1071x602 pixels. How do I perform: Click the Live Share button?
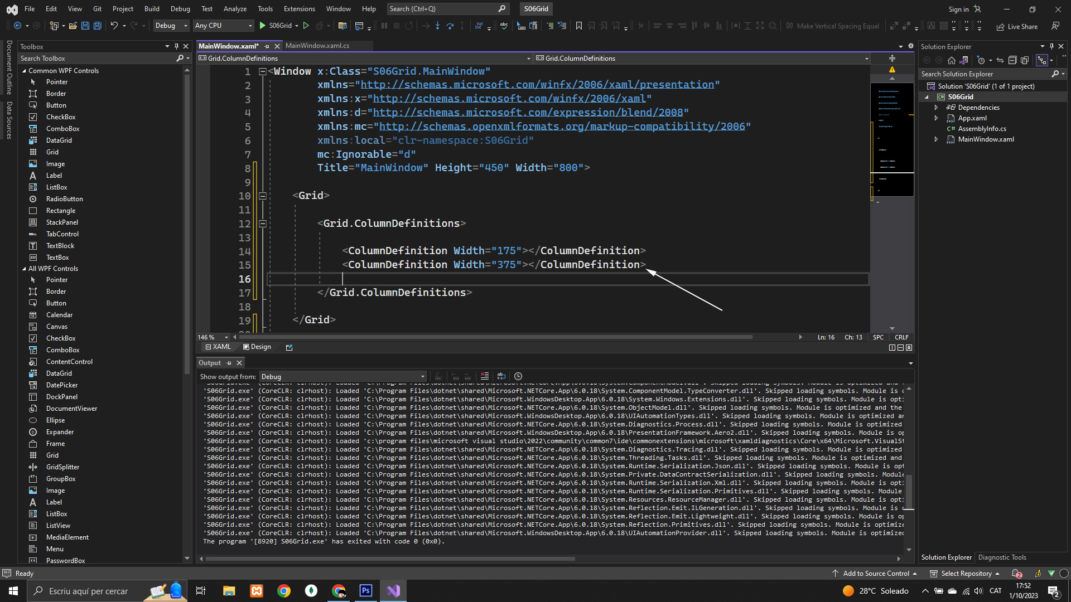tap(1017, 26)
